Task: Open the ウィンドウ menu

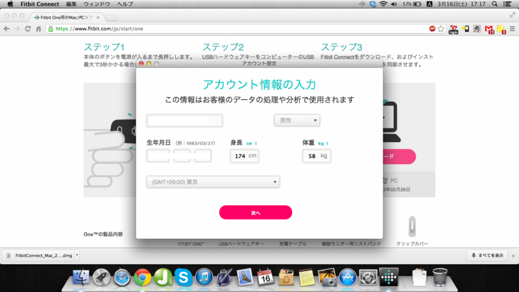Action: (x=97, y=4)
